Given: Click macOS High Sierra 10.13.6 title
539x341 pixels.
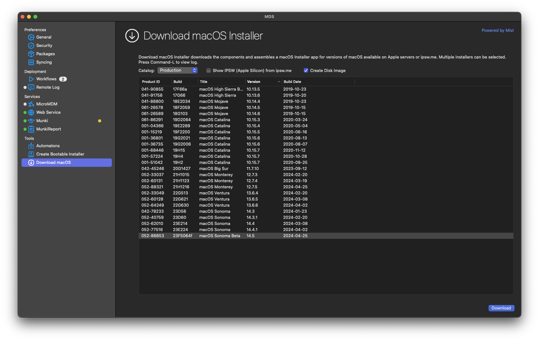Looking at the screenshot, I should click(x=218, y=95).
